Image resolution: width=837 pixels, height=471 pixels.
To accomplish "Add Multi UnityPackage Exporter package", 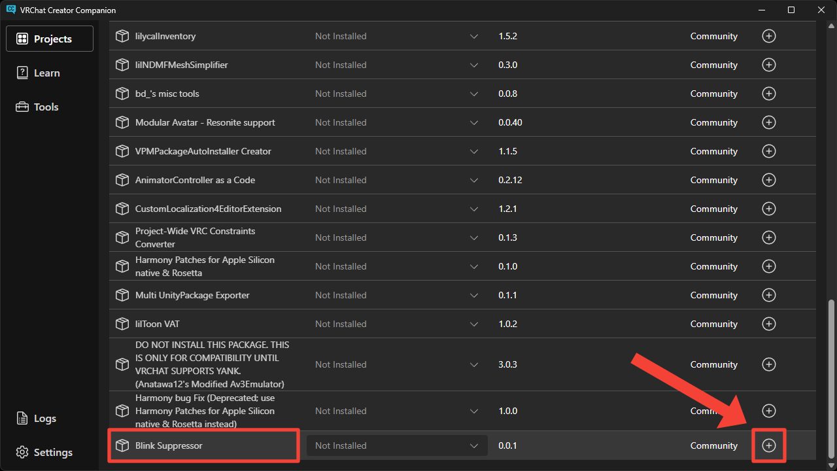I will click(769, 295).
